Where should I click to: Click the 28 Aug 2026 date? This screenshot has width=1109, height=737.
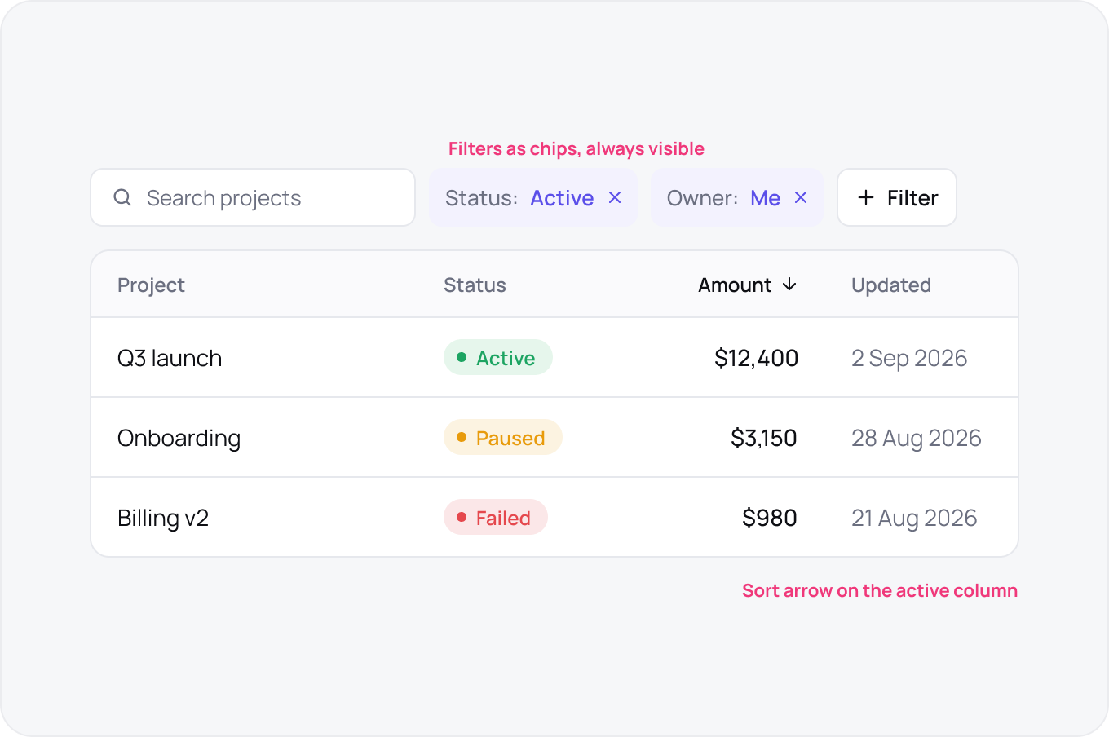pos(917,438)
